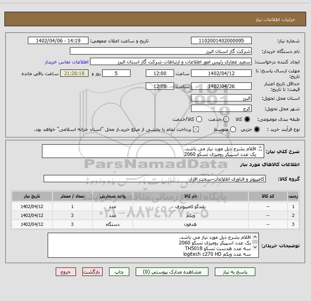Click the چاپ print button

click(119, 272)
